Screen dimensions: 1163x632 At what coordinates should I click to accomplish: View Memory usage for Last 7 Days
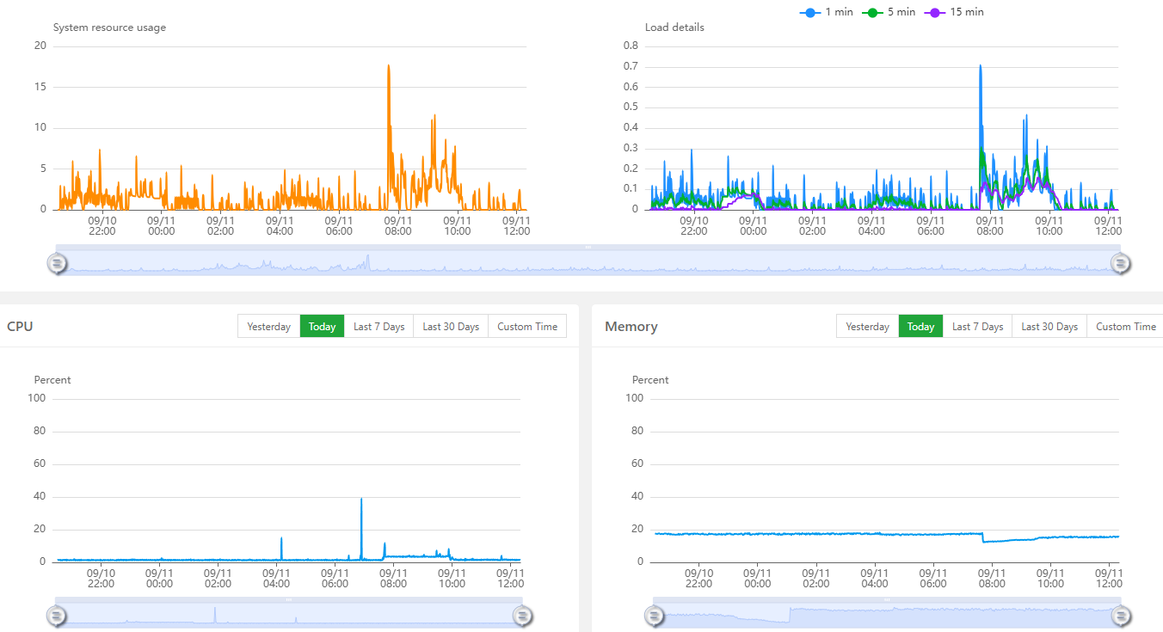pyautogui.click(x=977, y=327)
